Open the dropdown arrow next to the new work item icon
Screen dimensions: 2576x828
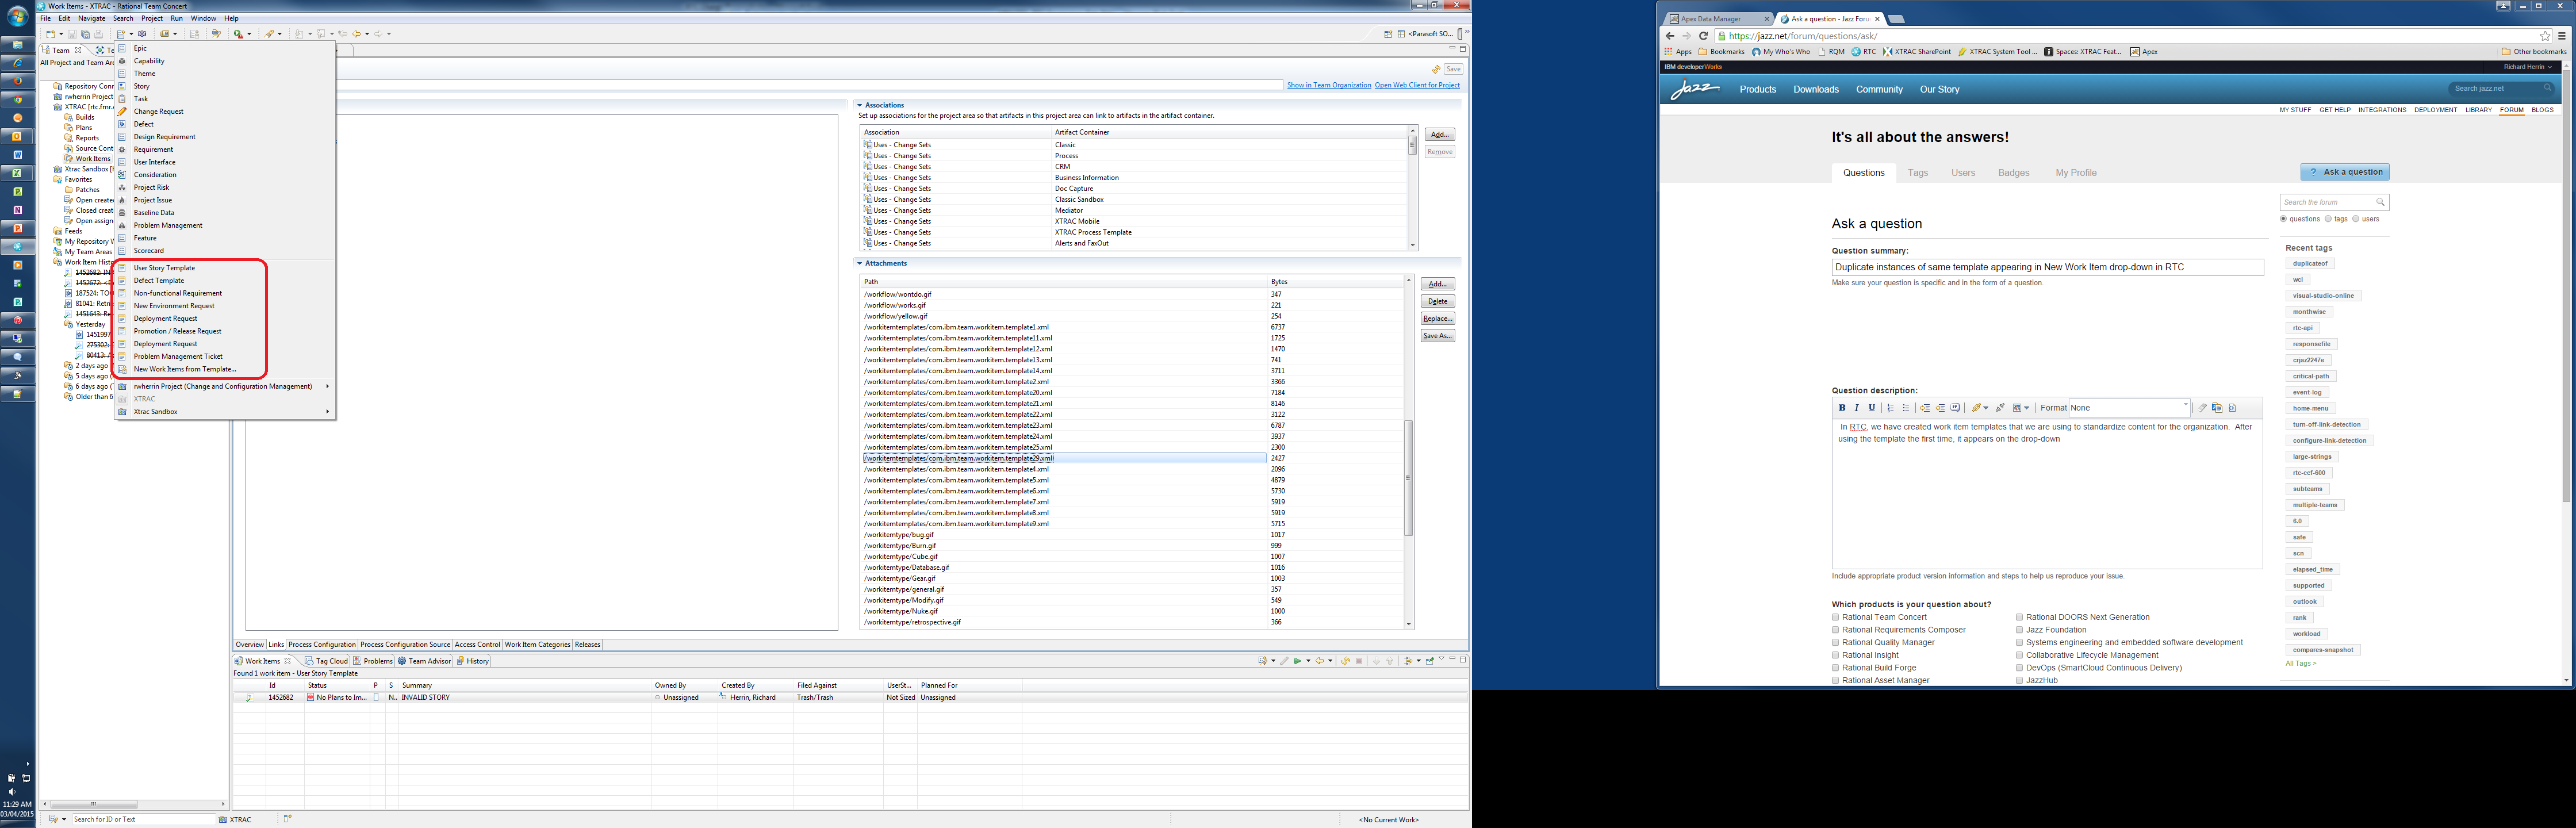[131, 34]
